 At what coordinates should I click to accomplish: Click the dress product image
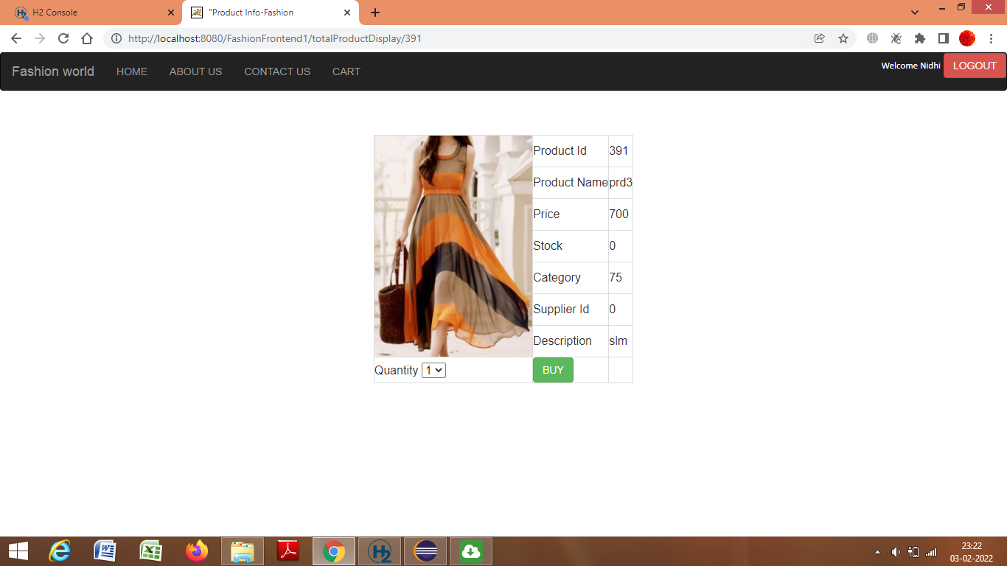453,246
